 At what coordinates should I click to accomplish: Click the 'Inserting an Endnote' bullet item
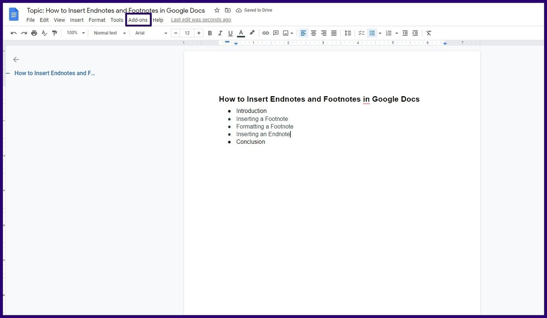(x=263, y=134)
